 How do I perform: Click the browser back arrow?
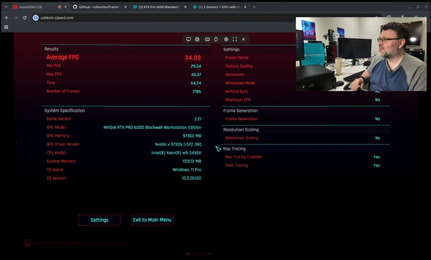6,17
